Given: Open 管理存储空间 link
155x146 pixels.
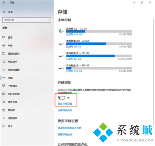Looking at the screenshot, I should point(65,134).
